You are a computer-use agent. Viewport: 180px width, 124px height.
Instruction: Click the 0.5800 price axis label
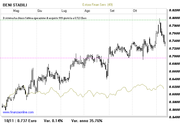(175, 102)
